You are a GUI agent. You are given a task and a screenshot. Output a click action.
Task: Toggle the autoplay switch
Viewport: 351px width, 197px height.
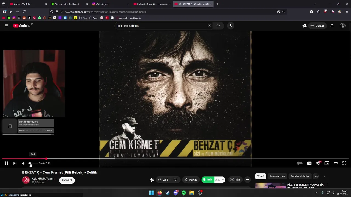point(300,163)
